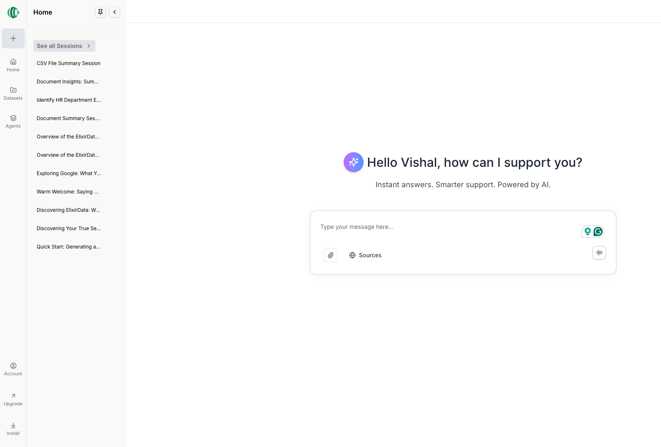The image size is (661, 447).
Task: Click the green app logo
Action: click(x=13, y=13)
